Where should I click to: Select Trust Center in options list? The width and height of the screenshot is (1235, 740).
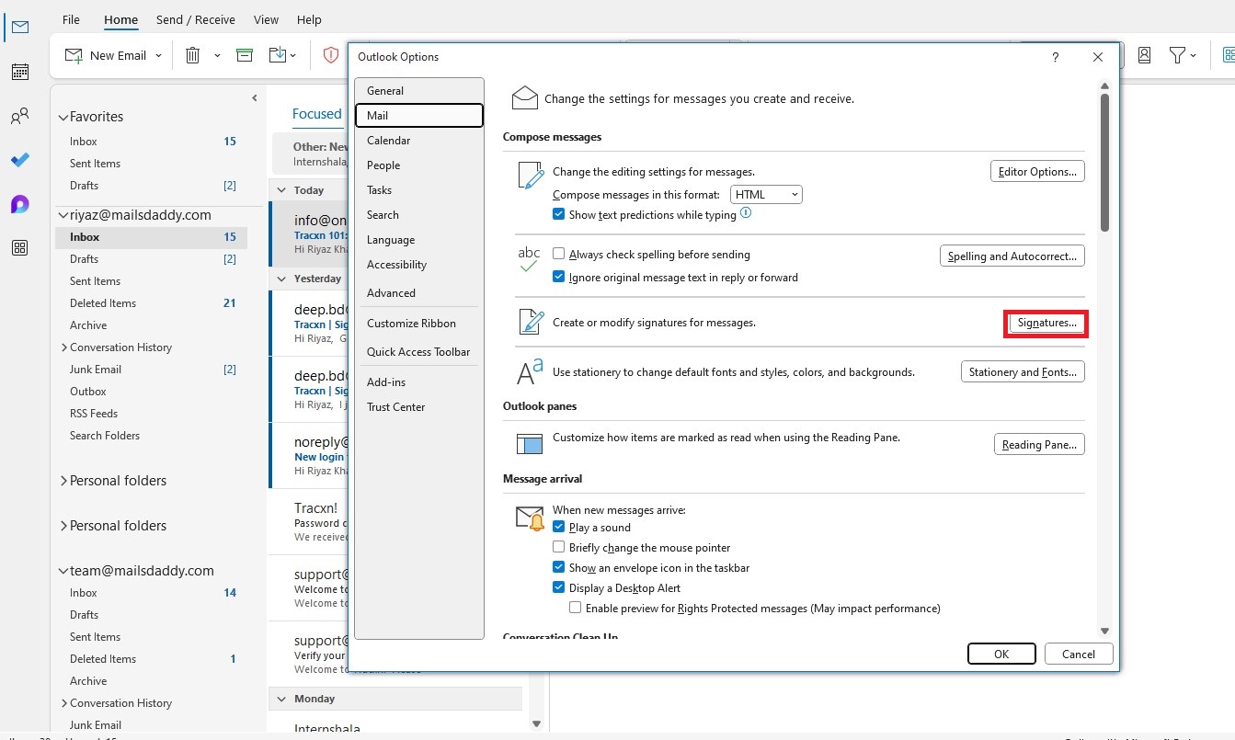418,407
